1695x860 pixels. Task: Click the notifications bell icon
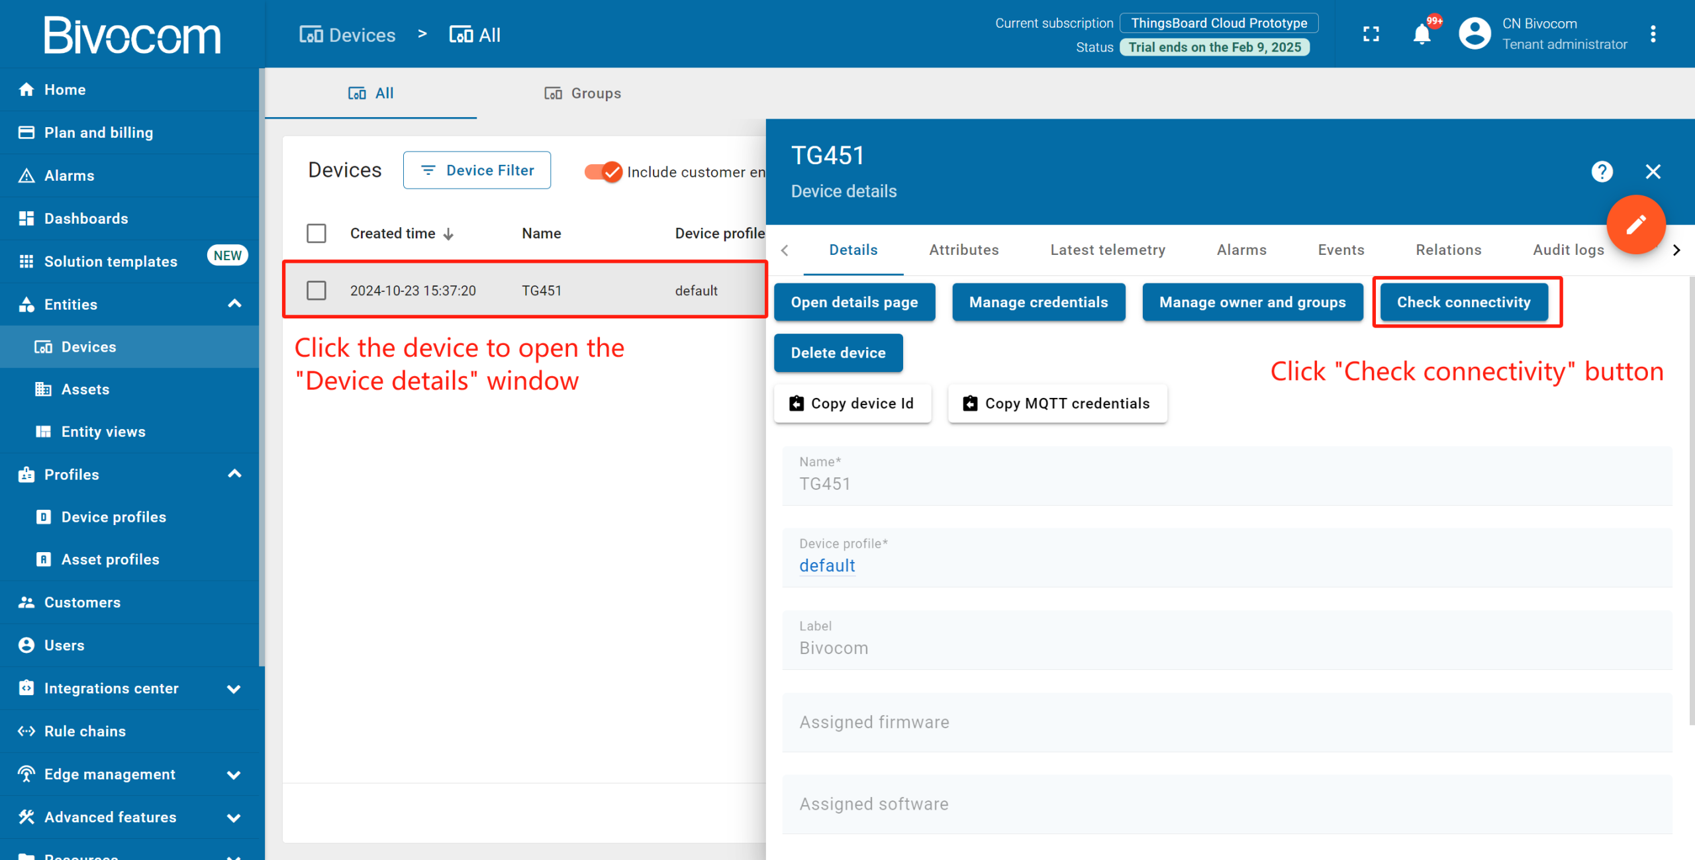1421,34
